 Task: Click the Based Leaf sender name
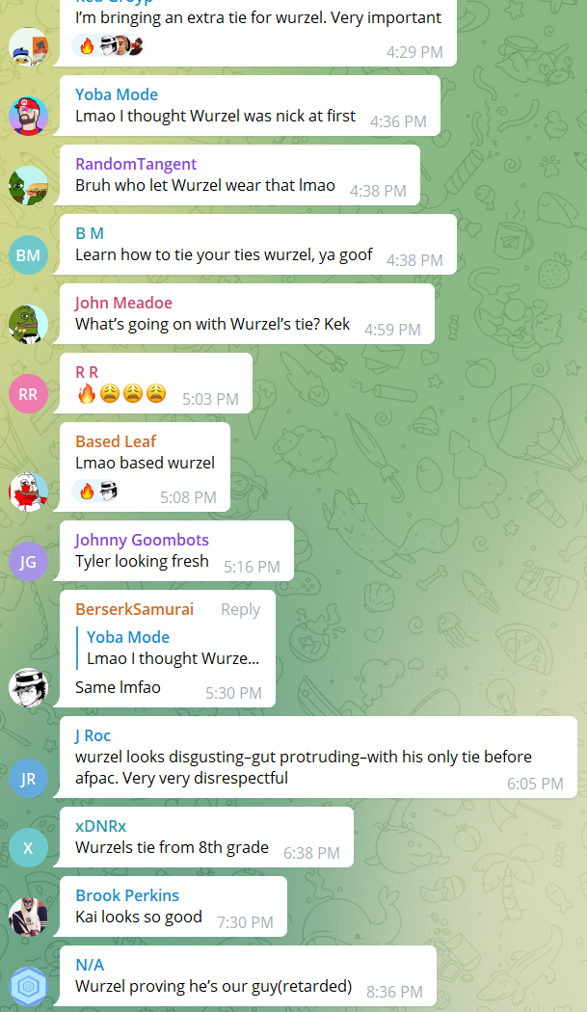tap(116, 441)
